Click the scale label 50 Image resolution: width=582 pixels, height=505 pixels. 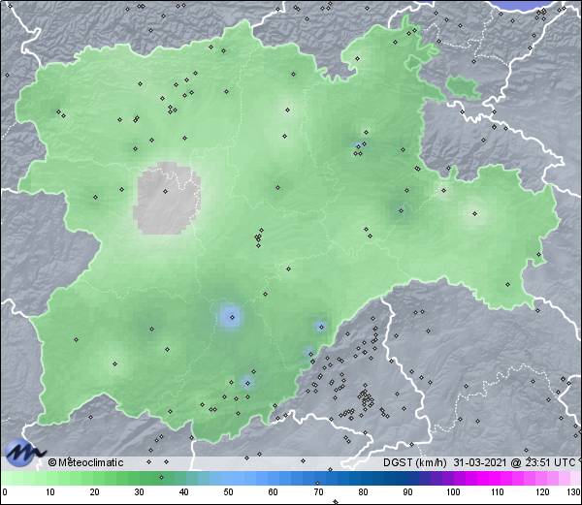[x=228, y=492]
